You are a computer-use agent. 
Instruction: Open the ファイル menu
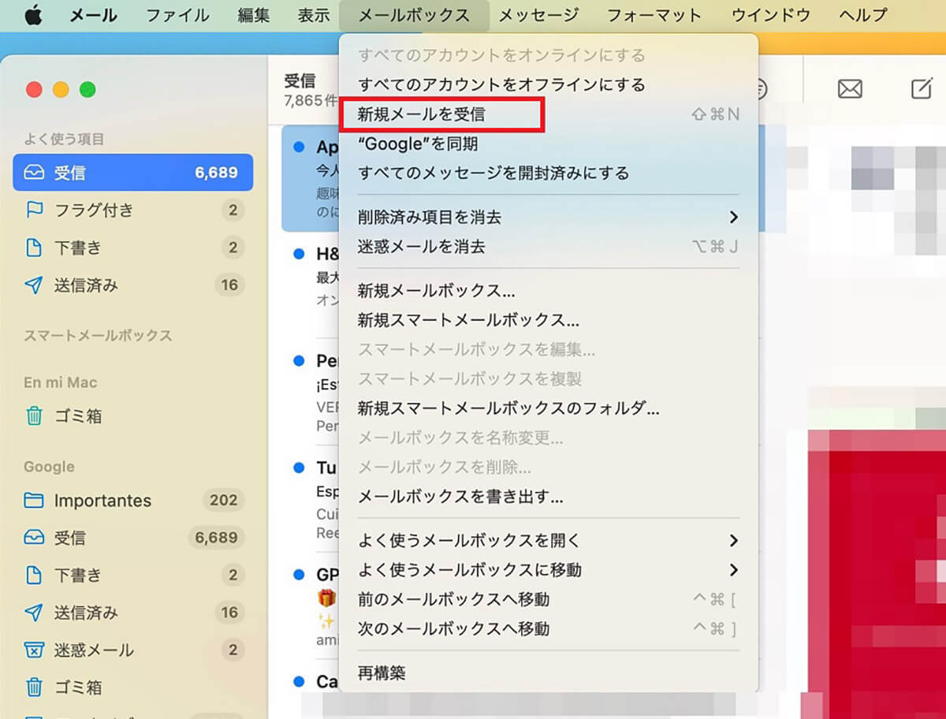pyautogui.click(x=177, y=15)
